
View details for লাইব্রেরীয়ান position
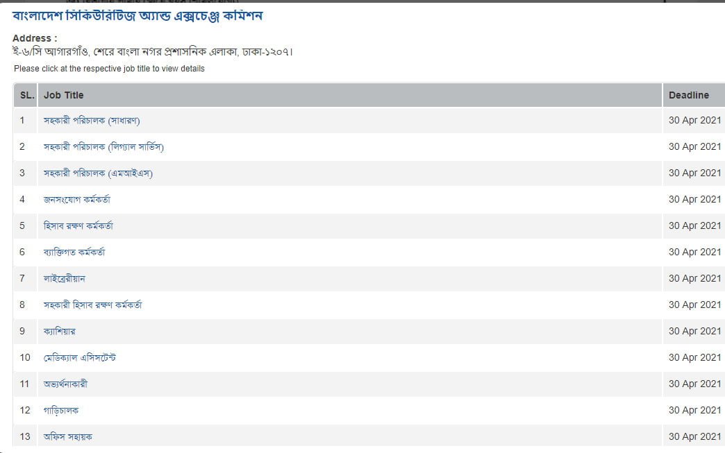[65, 279]
